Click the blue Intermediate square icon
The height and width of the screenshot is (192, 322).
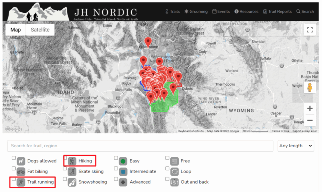pos(123,172)
